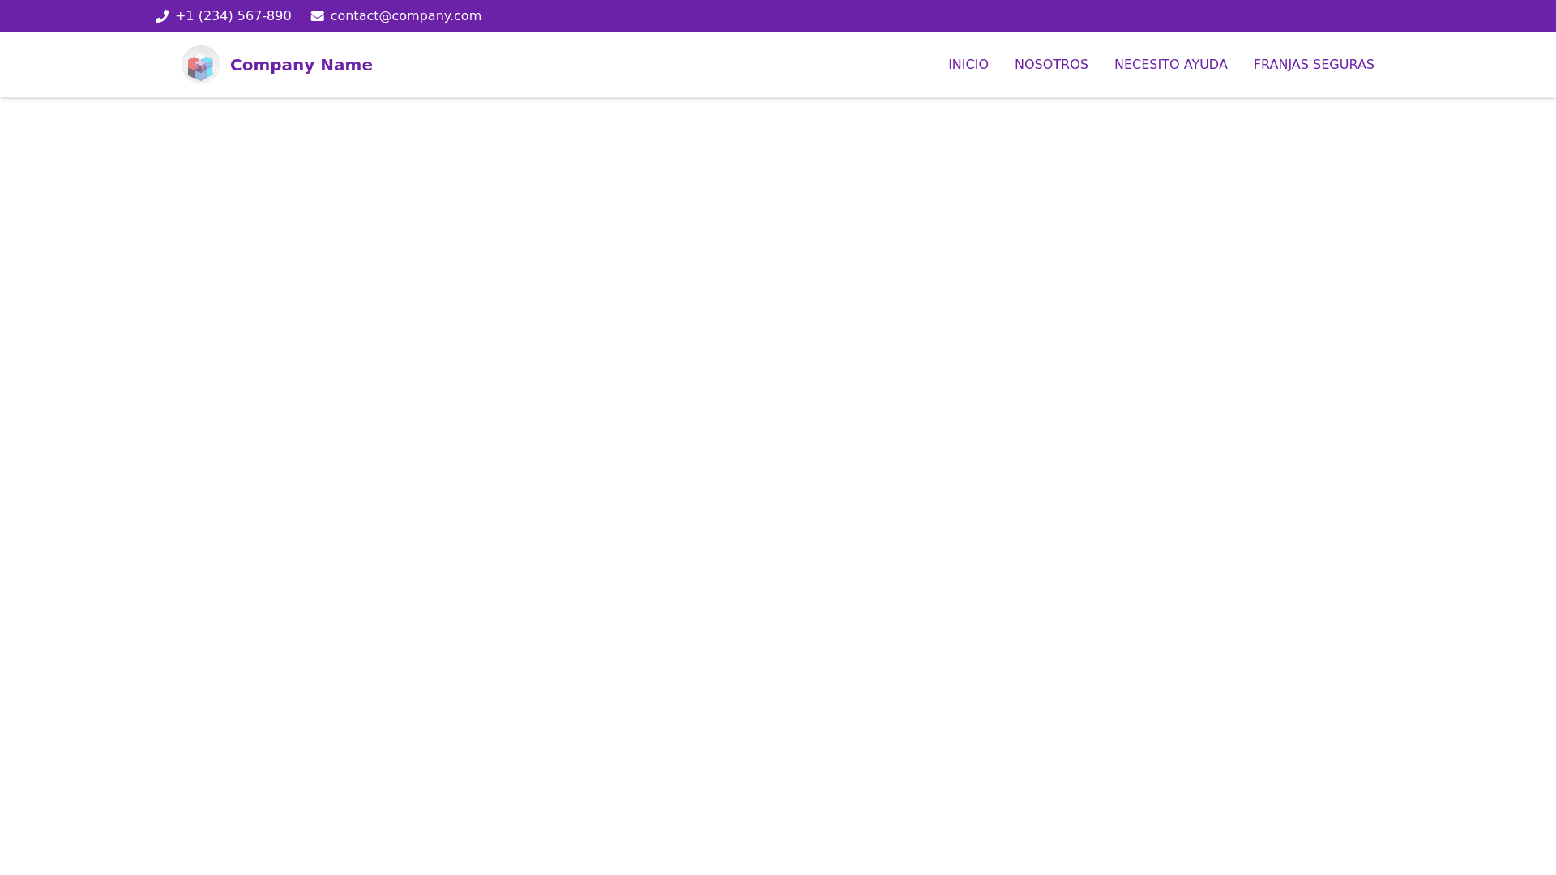Return home using the circular logo image
Image resolution: width=1556 pixels, height=875 pixels.
[x=200, y=65]
